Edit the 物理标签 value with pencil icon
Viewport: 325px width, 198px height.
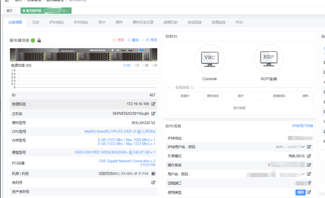coord(153,104)
